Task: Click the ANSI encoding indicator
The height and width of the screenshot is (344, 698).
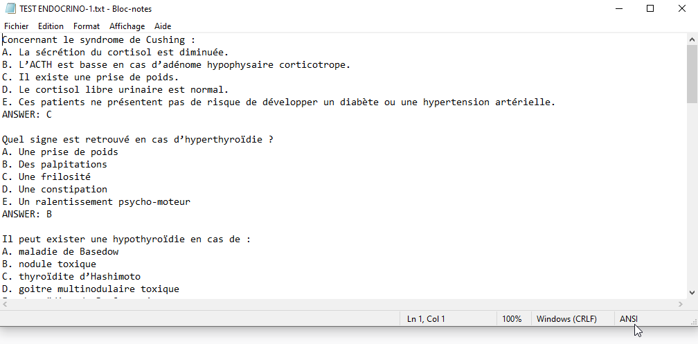Action: pos(629,319)
